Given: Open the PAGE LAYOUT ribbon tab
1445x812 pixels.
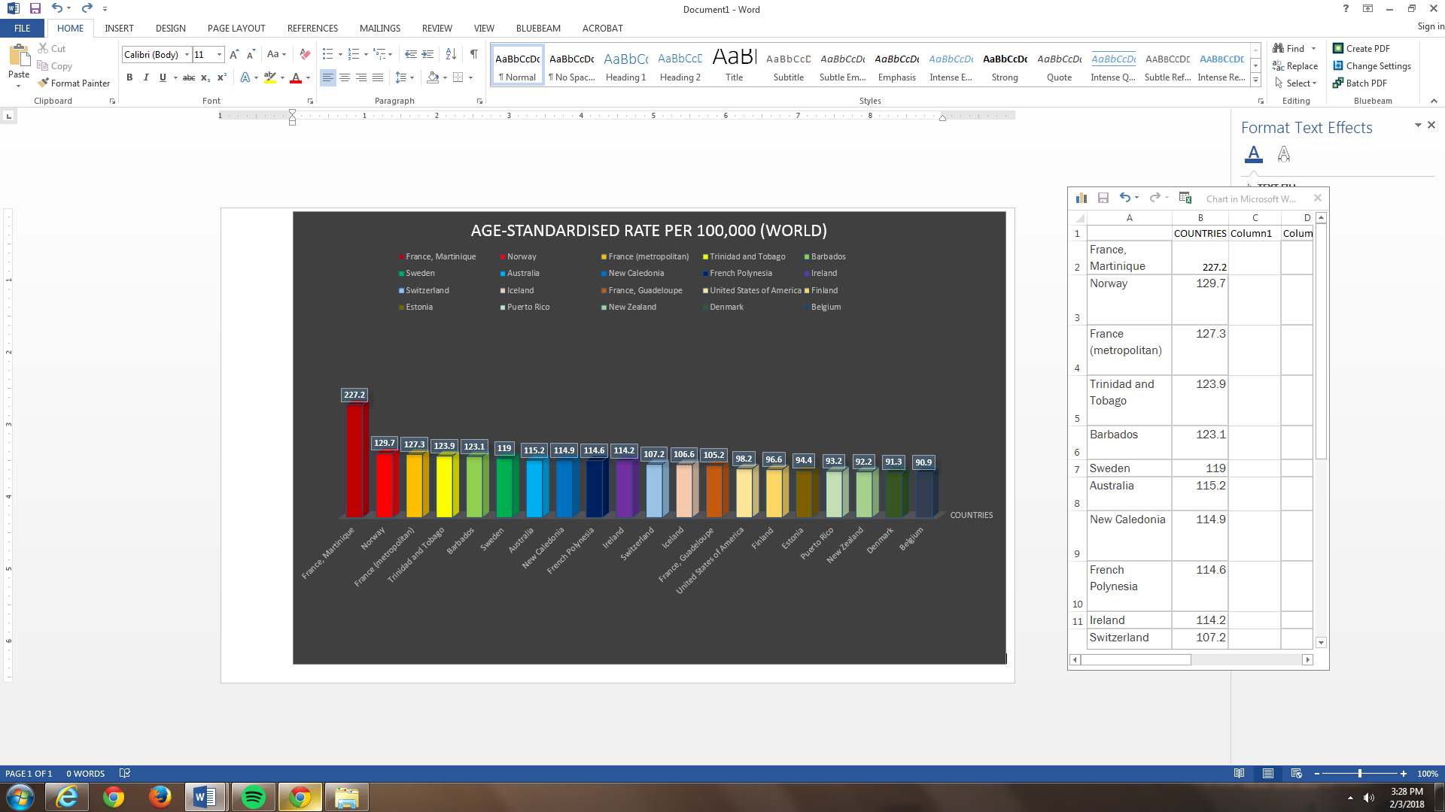Looking at the screenshot, I should pos(236,29).
